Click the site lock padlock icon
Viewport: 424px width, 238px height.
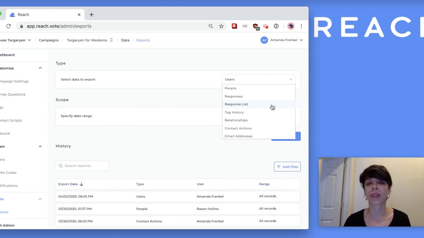click(22, 26)
